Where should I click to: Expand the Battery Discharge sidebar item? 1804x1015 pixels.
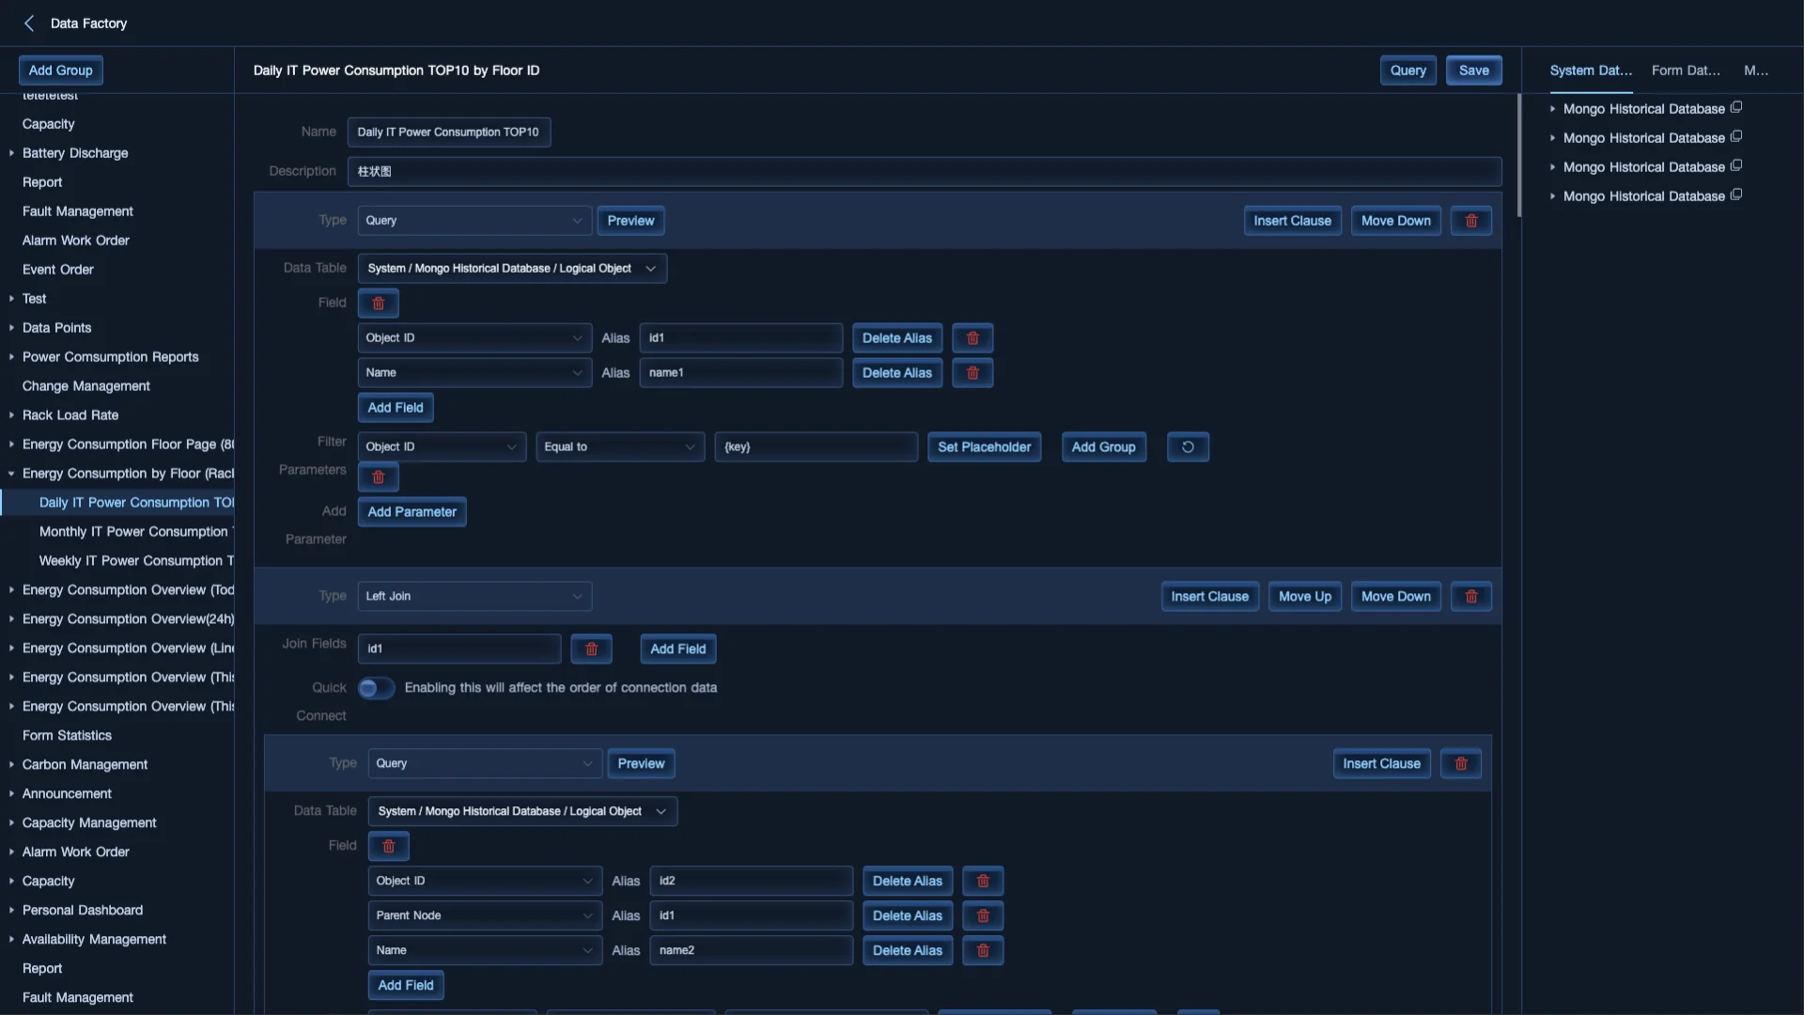(9, 152)
